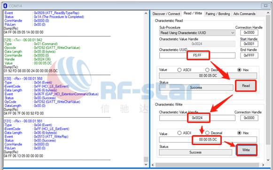The height and width of the screenshot is (170, 273).
Task: Click the right panel scroll down arrow
Action: pyautogui.click(x=268, y=160)
